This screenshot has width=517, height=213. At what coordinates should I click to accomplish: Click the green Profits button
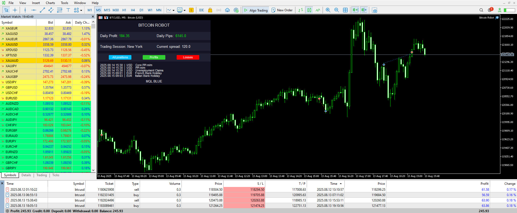pos(154,57)
